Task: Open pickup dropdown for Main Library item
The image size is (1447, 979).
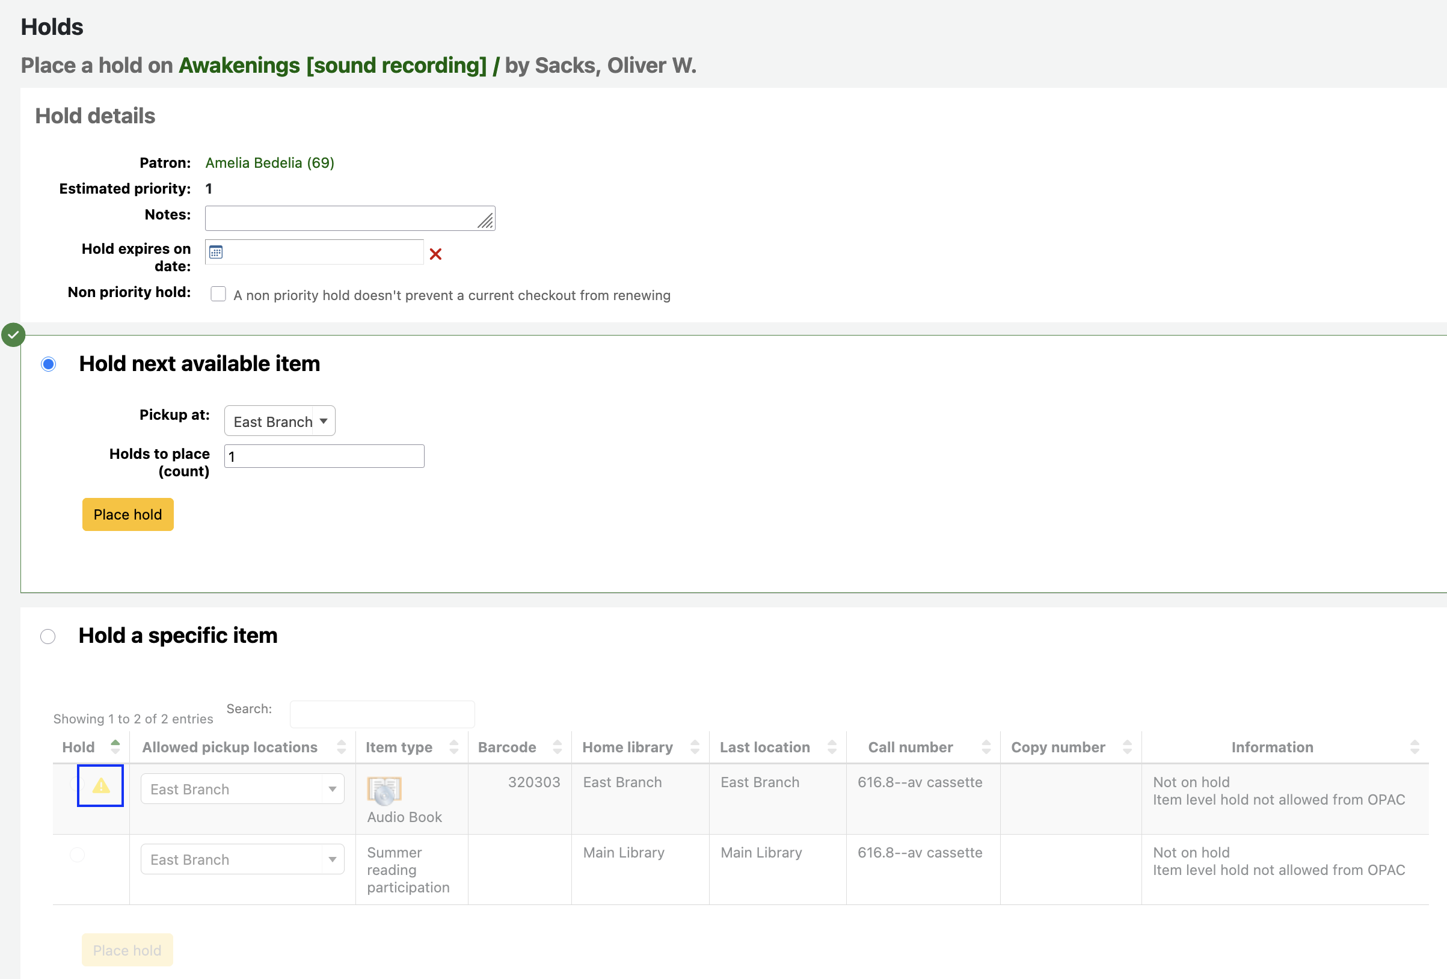Action: pos(242,859)
